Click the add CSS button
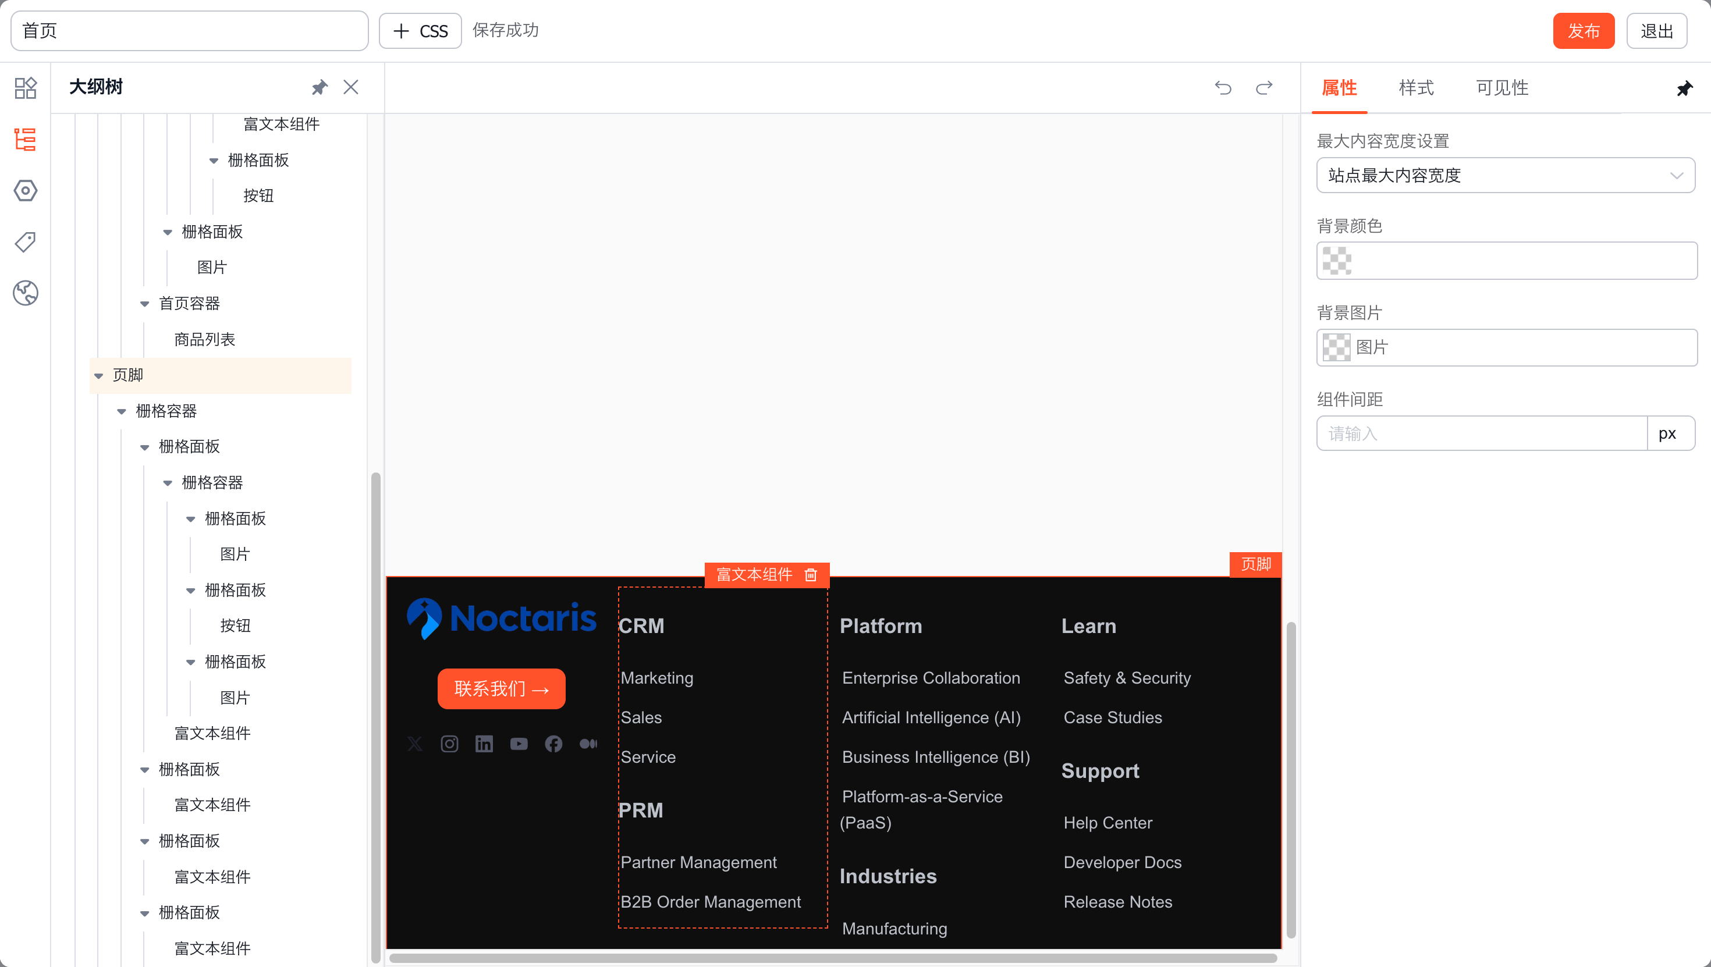Image resolution: width=1711 pixels, height=967 pixels. (420, 31)
